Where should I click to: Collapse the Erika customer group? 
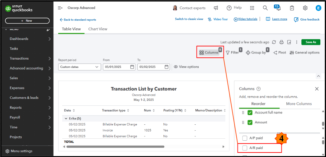click(x=66, y=118)
